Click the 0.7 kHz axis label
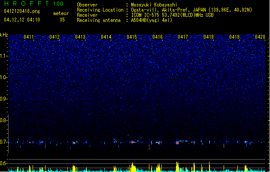Screen dimensions: 270x172 pyautogui.click(x=3, y=142)
